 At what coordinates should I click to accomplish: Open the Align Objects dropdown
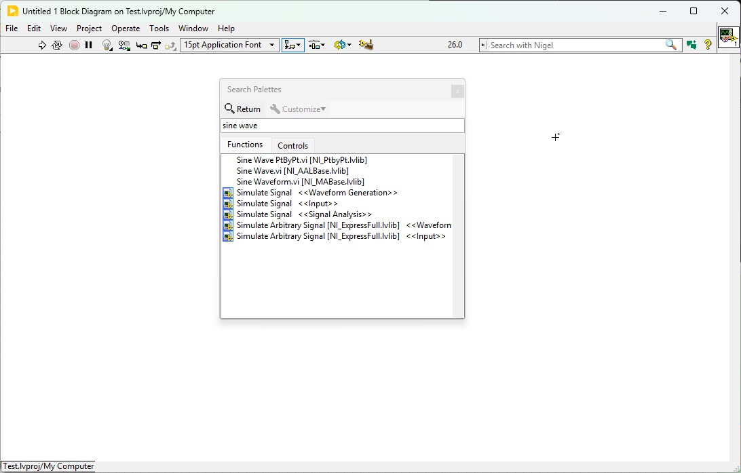click(x=293, y=45)
